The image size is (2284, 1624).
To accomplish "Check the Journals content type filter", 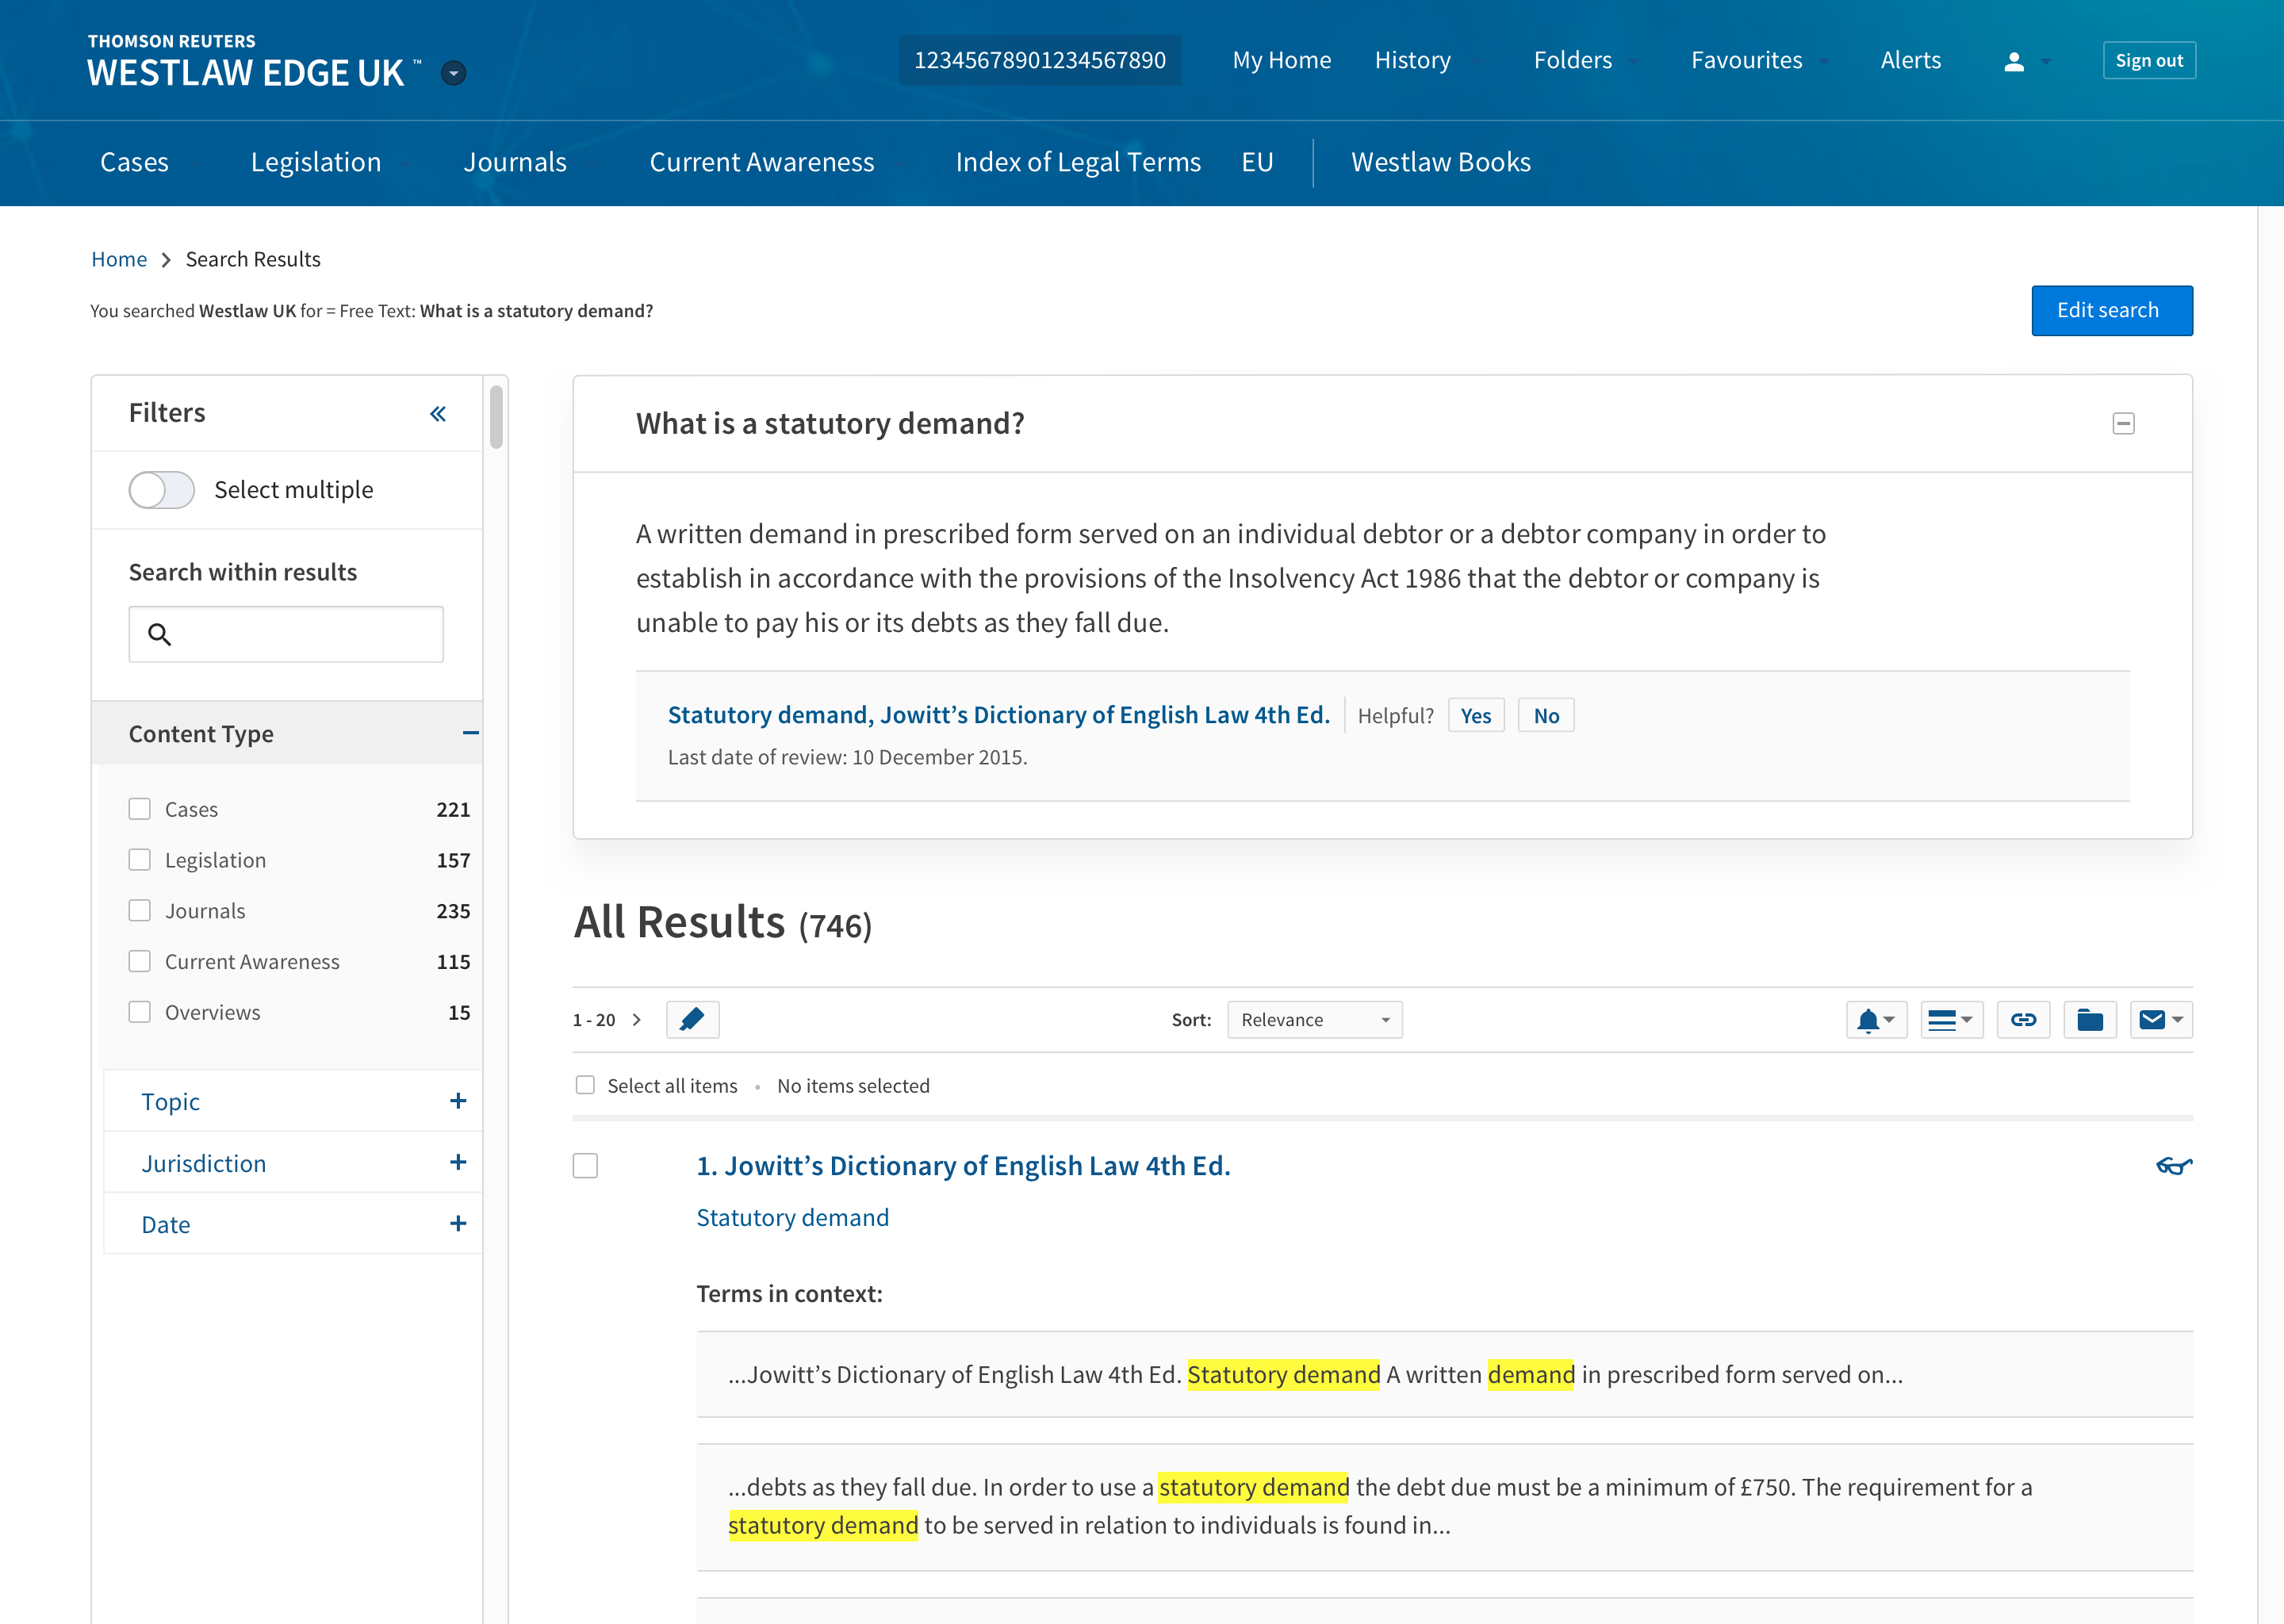I will coord(140,911).
